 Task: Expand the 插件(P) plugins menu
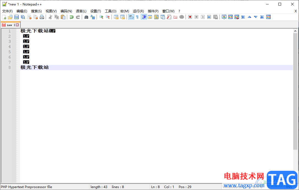tap(153, 11)
